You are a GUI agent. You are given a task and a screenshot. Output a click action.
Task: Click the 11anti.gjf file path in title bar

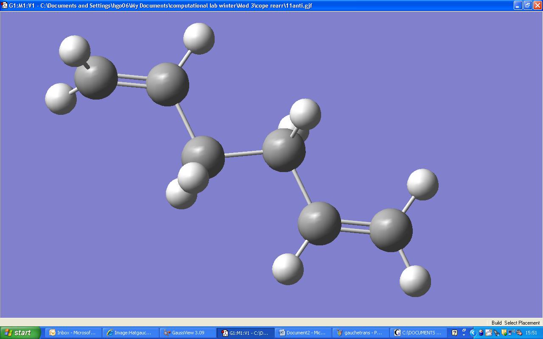click(176, 6)
